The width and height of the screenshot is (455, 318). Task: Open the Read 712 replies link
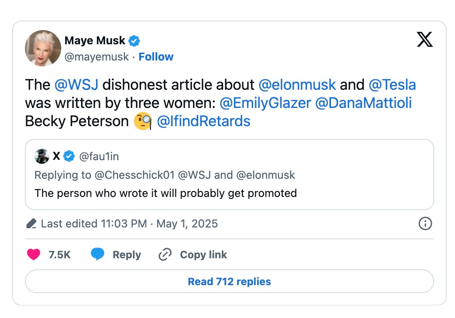(229, 282)
